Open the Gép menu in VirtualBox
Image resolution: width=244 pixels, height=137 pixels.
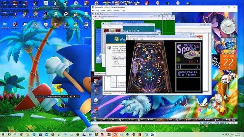pyautogui.click(x=98, y=11)
